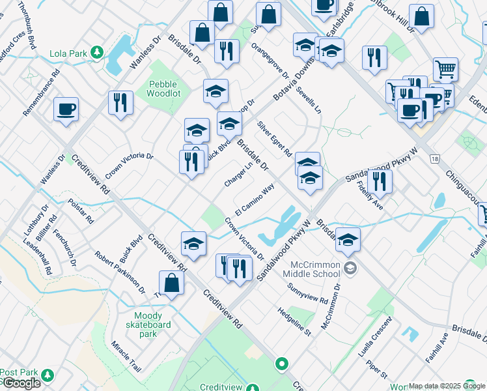This screenshot has width=487, height=391.
Task: Click the Thornbush Blvd label
Action: [x=27, y=25]
